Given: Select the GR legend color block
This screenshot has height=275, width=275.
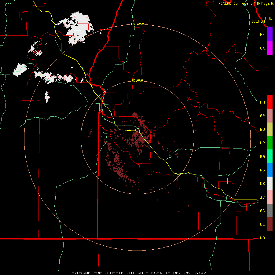Looking at the screenshot, I should (x=270, y=116).
